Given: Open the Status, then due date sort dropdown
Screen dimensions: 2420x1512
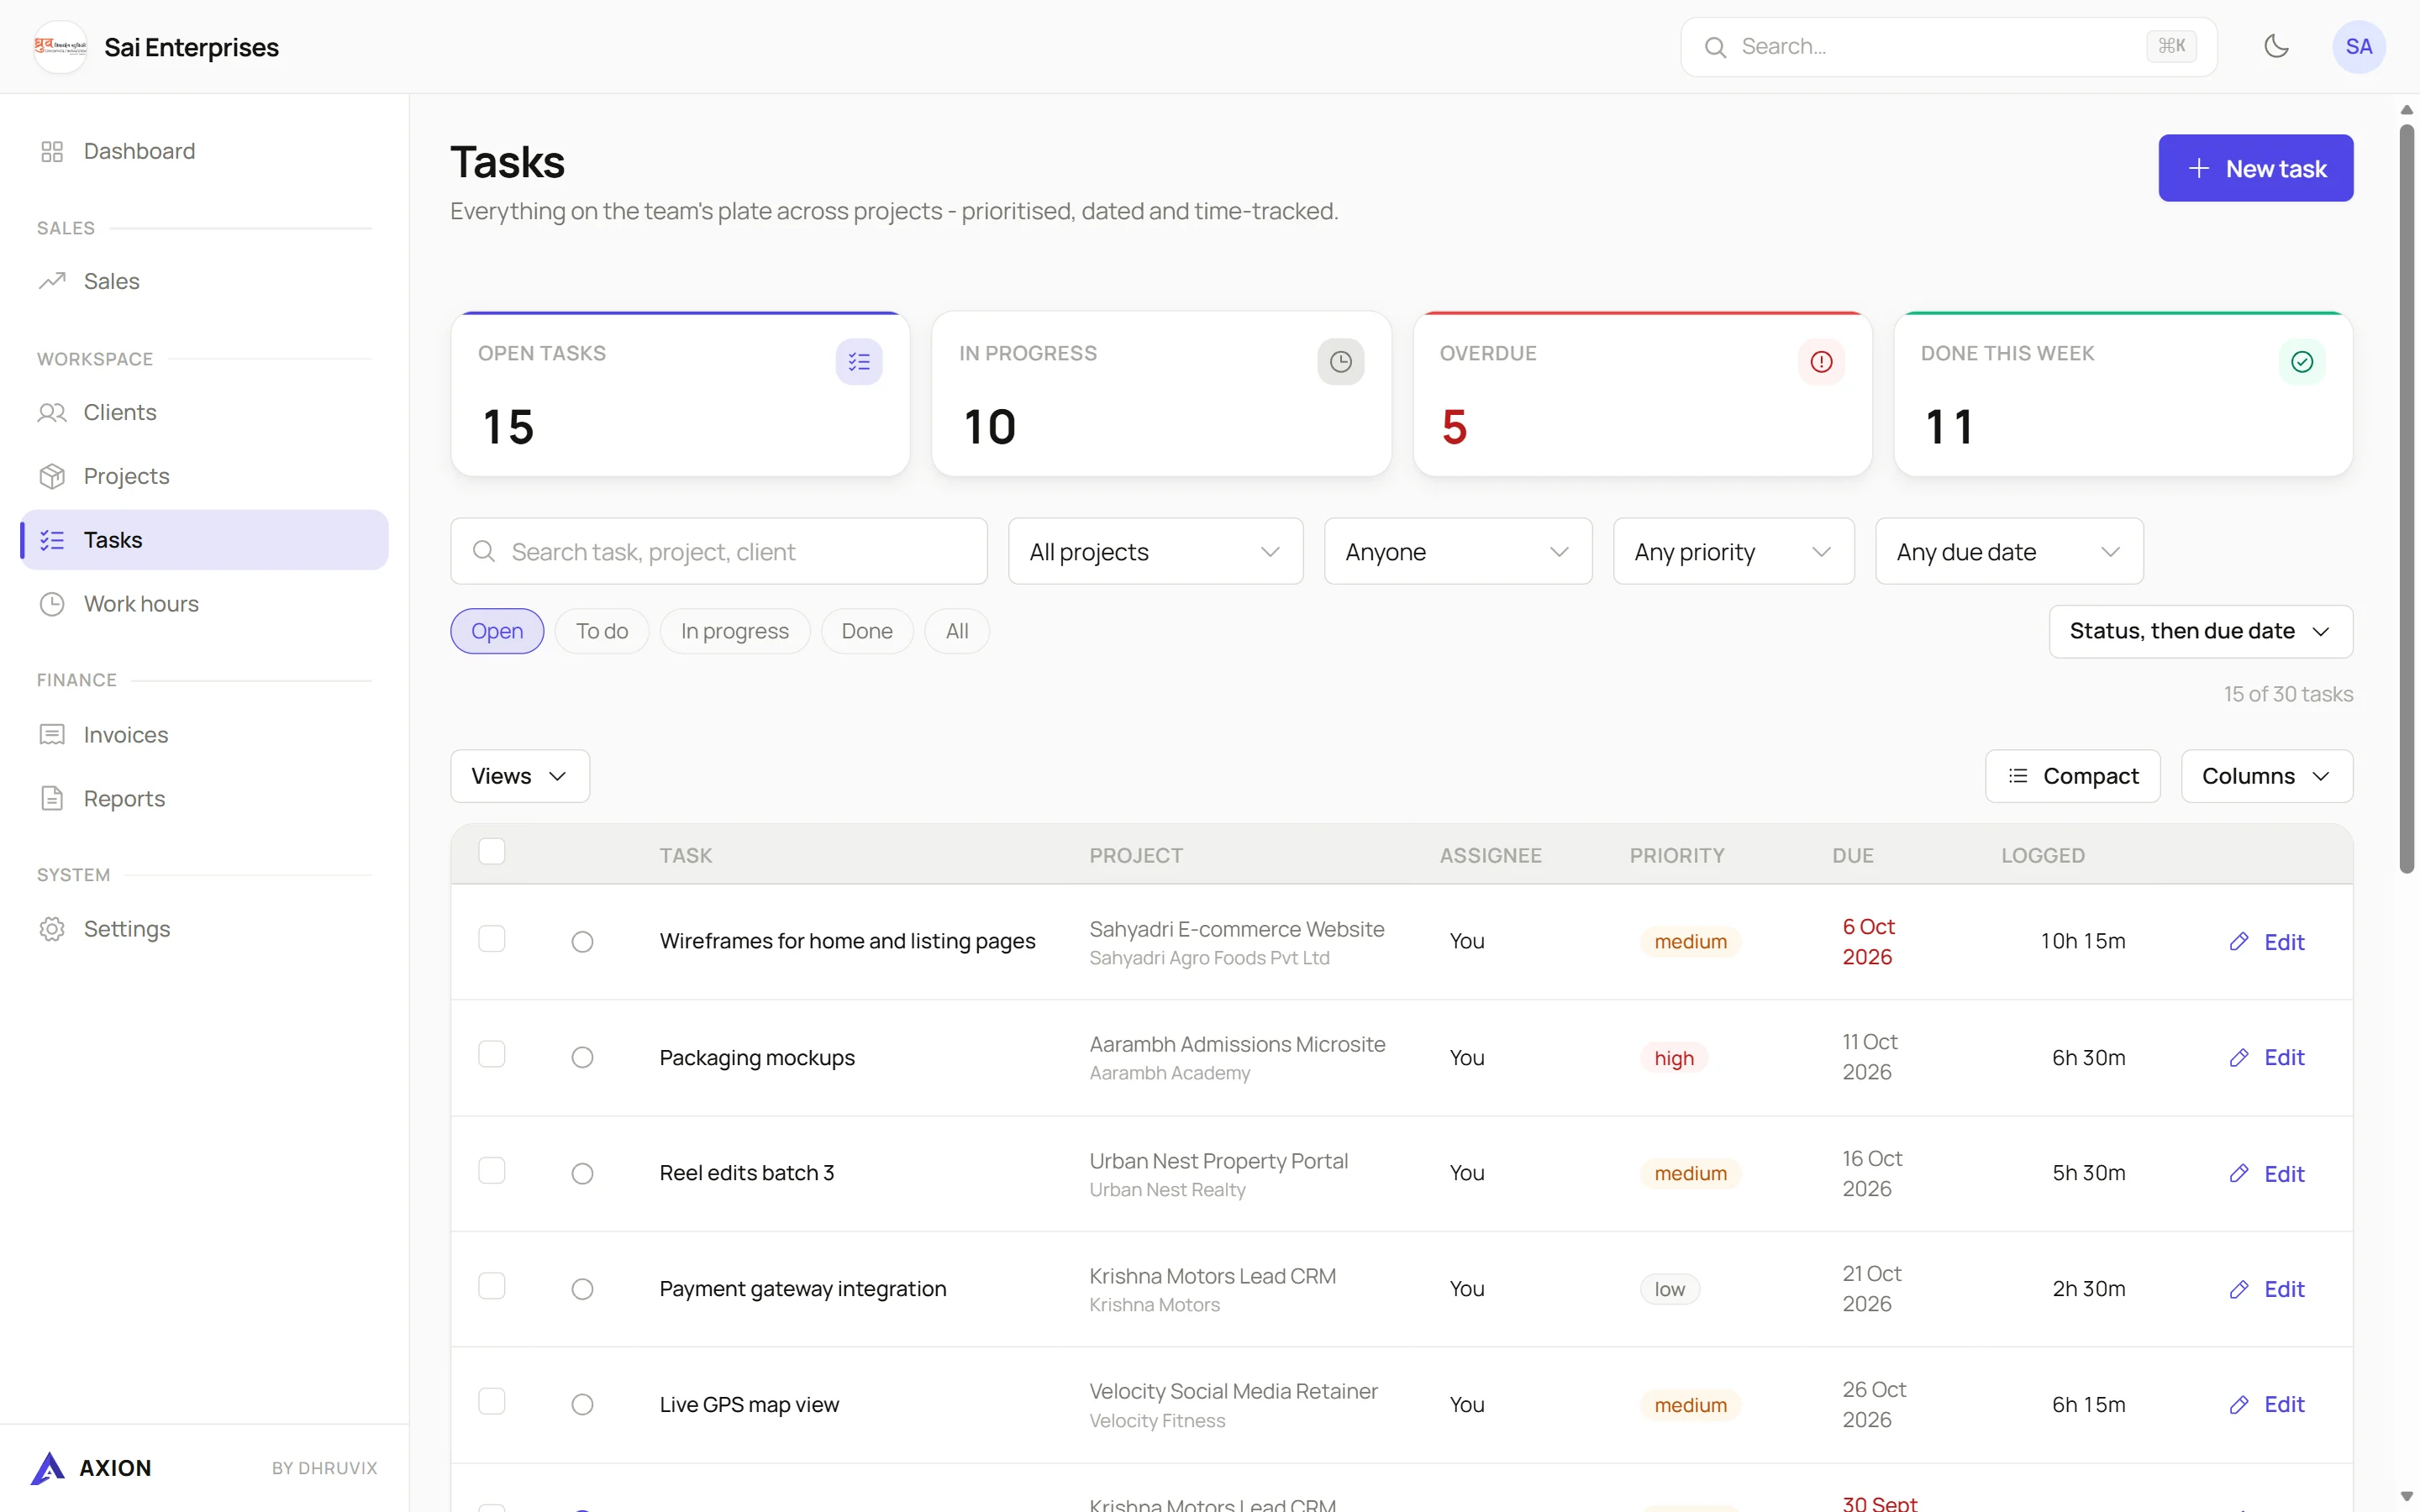Looking at the screenshot, I should (x=2200, y=631).
